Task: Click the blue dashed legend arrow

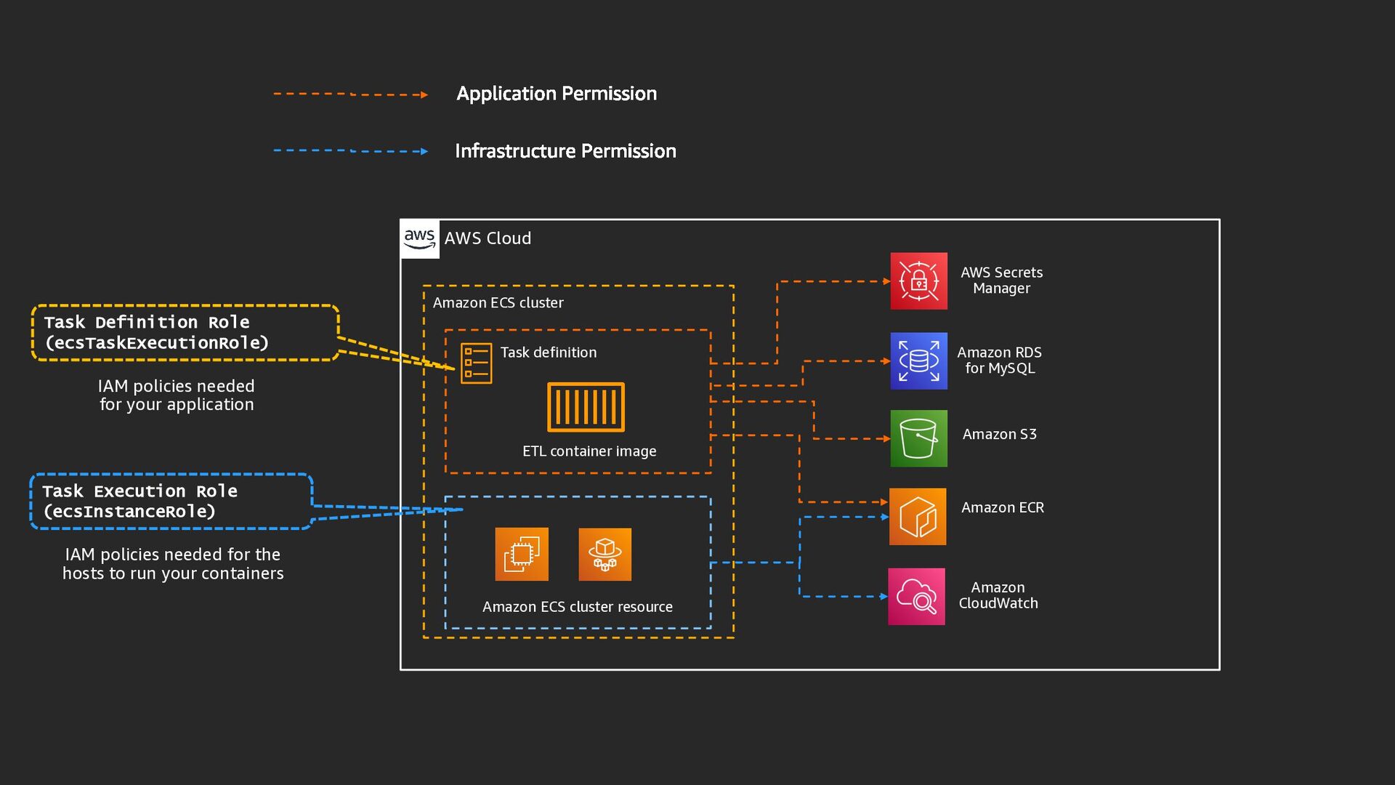Action: click(x=350, y=151)
